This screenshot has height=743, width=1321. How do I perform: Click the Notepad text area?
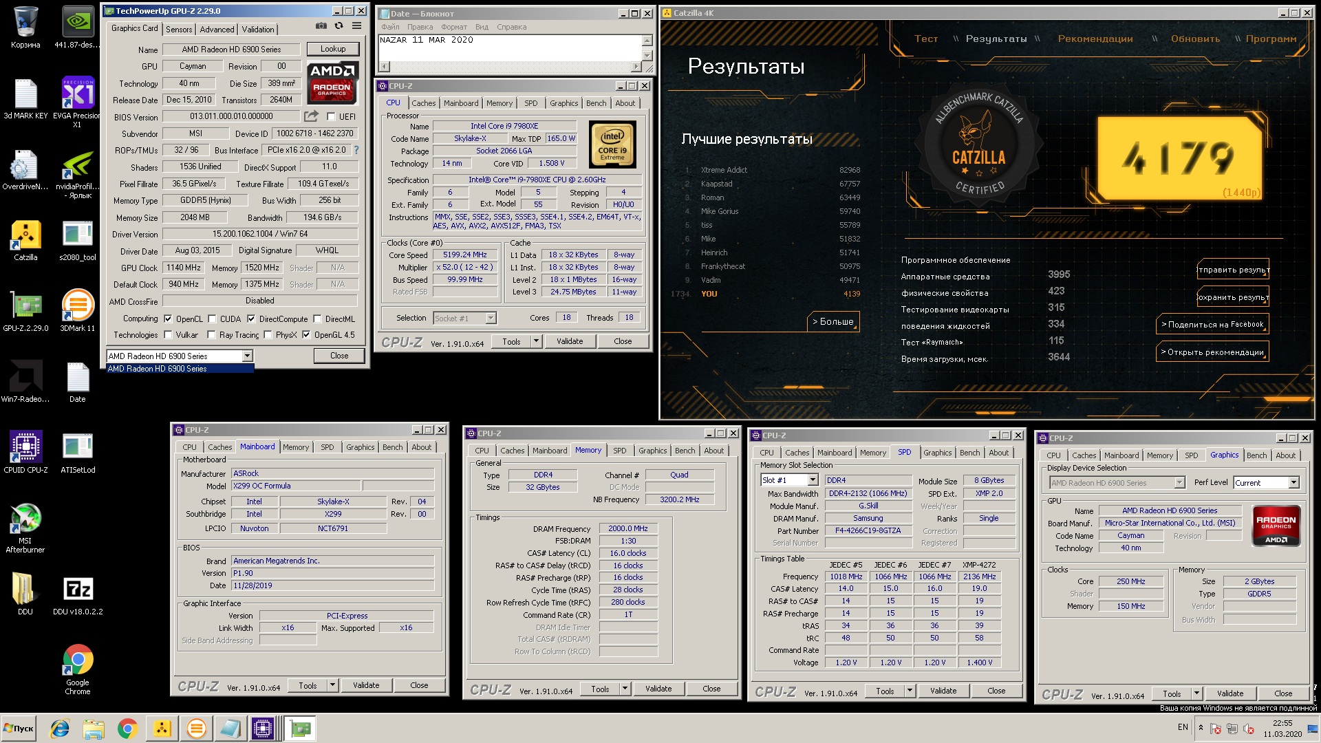510,48
